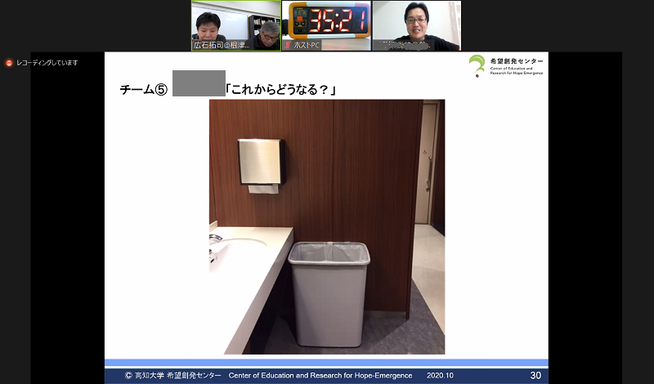Select the leftmost two-person video thumbnail

pyautogui.click(x=235, y=23)
